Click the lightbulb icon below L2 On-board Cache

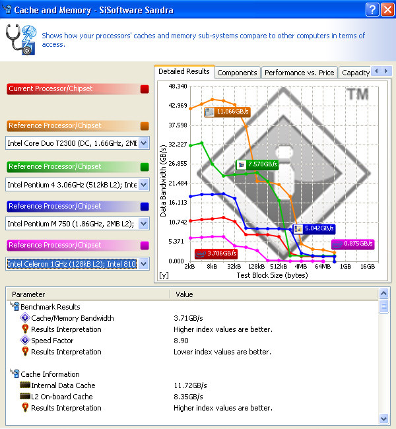25,407
